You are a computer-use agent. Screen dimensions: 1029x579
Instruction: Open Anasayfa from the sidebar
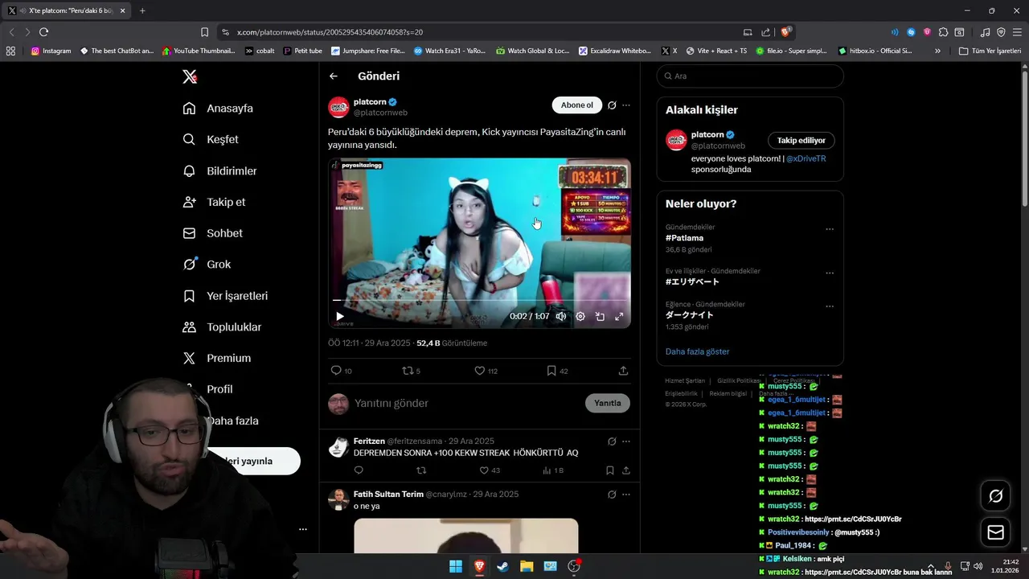(x=218, y=109)
